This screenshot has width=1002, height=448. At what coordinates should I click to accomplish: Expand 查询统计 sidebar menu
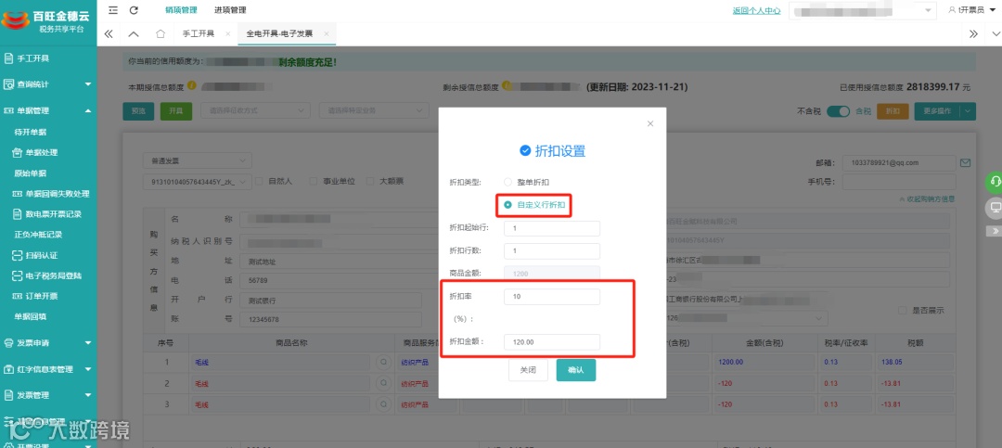tap(48, 84)
